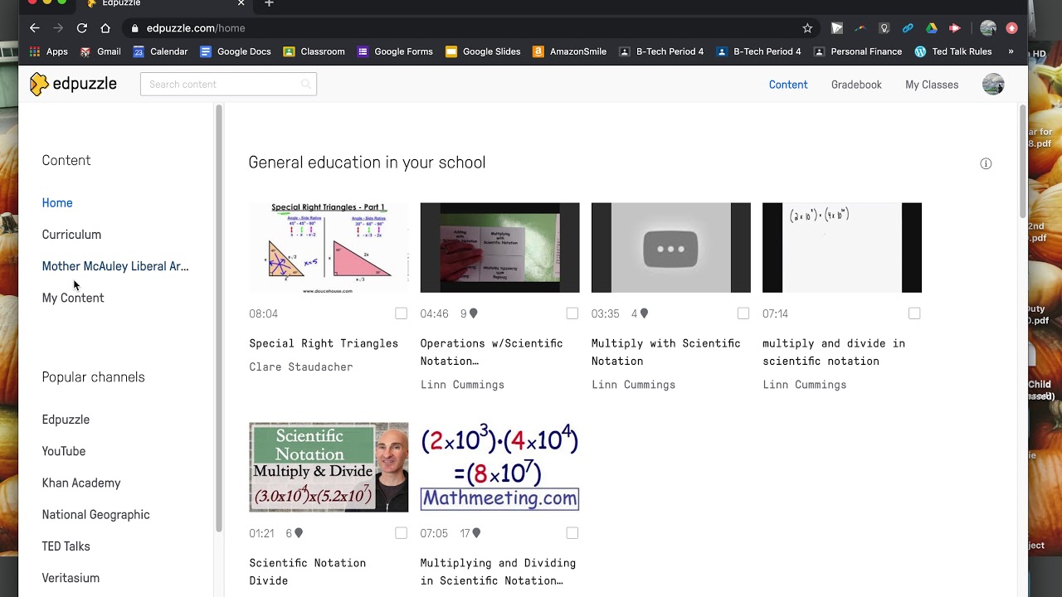Open the Veritasium channel

coord(71,578)
